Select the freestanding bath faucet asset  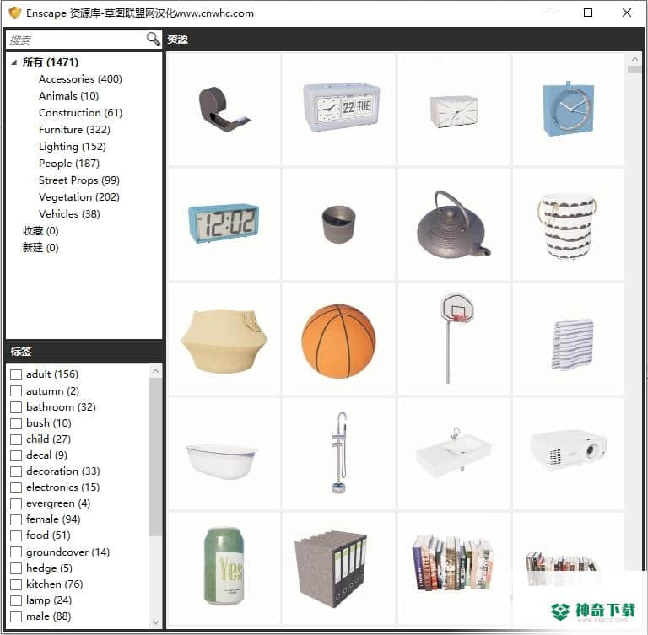[x=339, y=454]
